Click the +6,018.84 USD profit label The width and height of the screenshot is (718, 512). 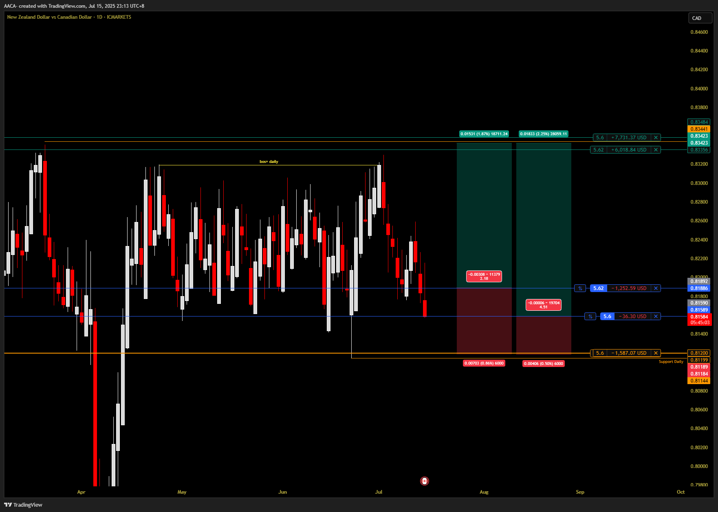tap(629, 150)
